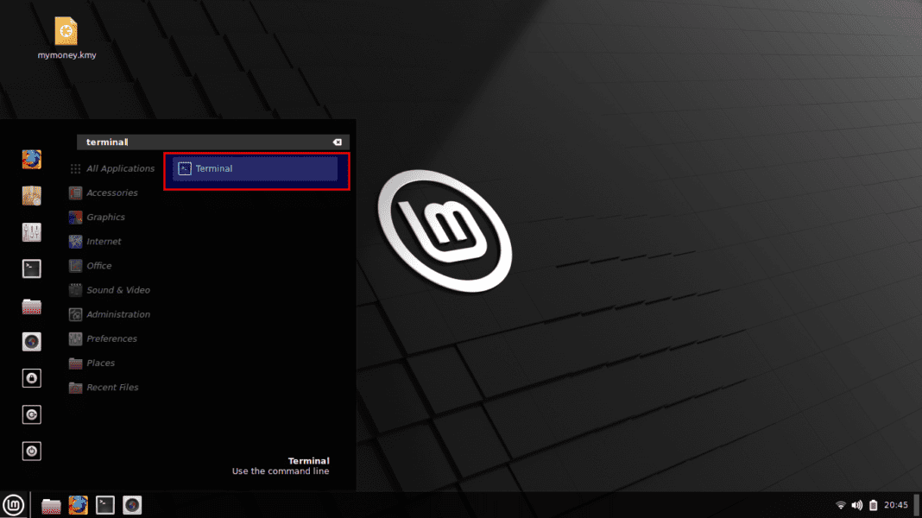Open Firefox from the taskbar
922x518 pixels.
point(78,505)
